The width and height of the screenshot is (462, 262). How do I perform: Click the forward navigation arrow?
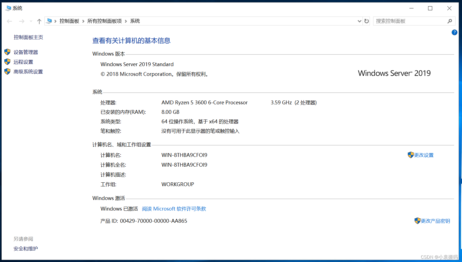tap(22, 21)
